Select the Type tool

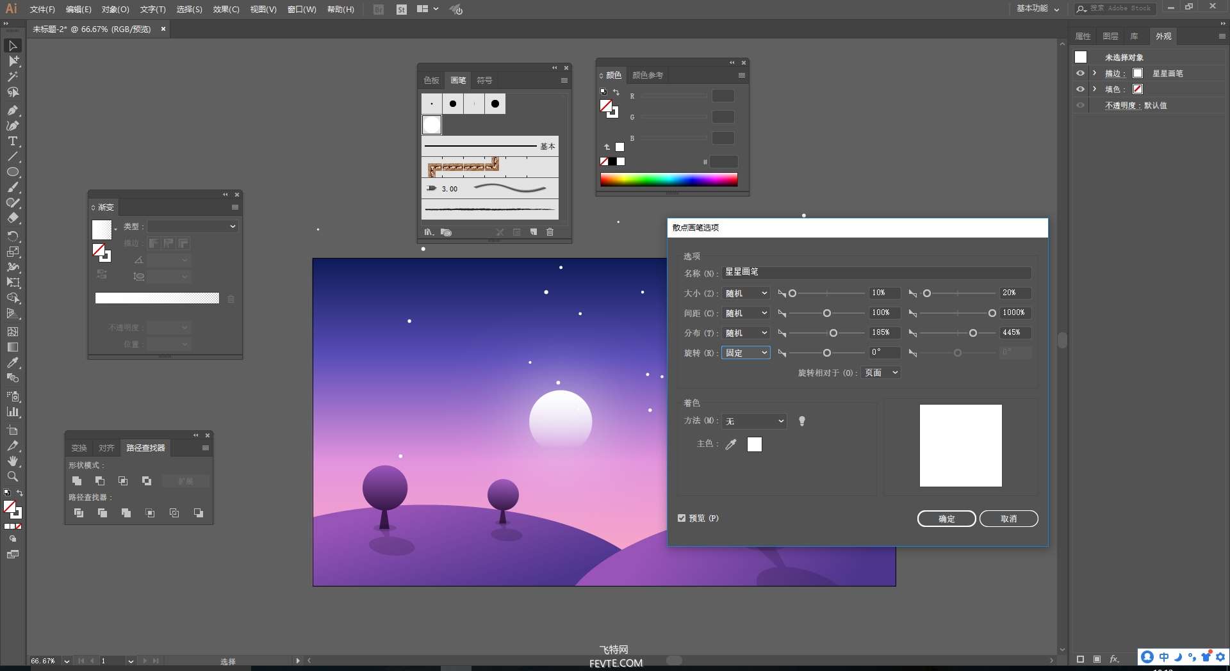[13, 141]
